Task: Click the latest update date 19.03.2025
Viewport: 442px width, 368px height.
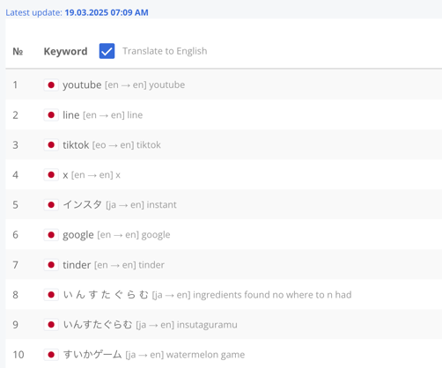Action: pyautogui.click(x=86, y=12)
